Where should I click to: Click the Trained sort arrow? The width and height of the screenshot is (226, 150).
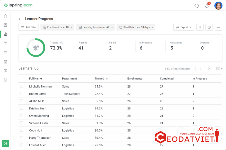point(107,79)
